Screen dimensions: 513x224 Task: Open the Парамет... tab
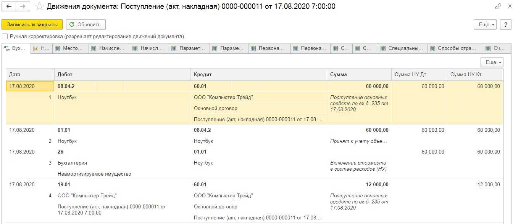(x=190, y=48)
